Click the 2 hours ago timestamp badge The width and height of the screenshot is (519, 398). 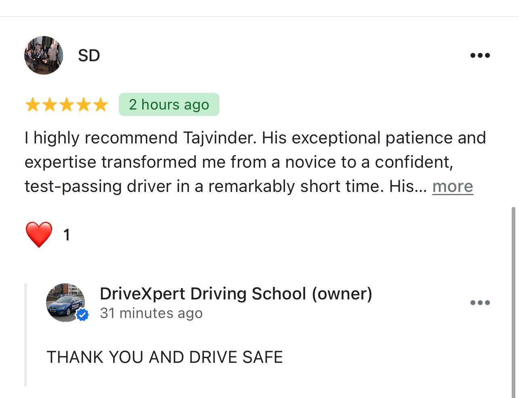(169, 104)
